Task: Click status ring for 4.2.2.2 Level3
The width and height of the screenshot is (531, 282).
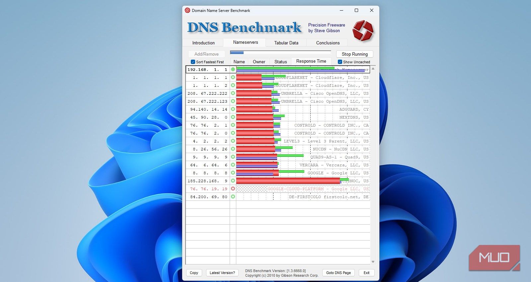Action: point(233,141)
